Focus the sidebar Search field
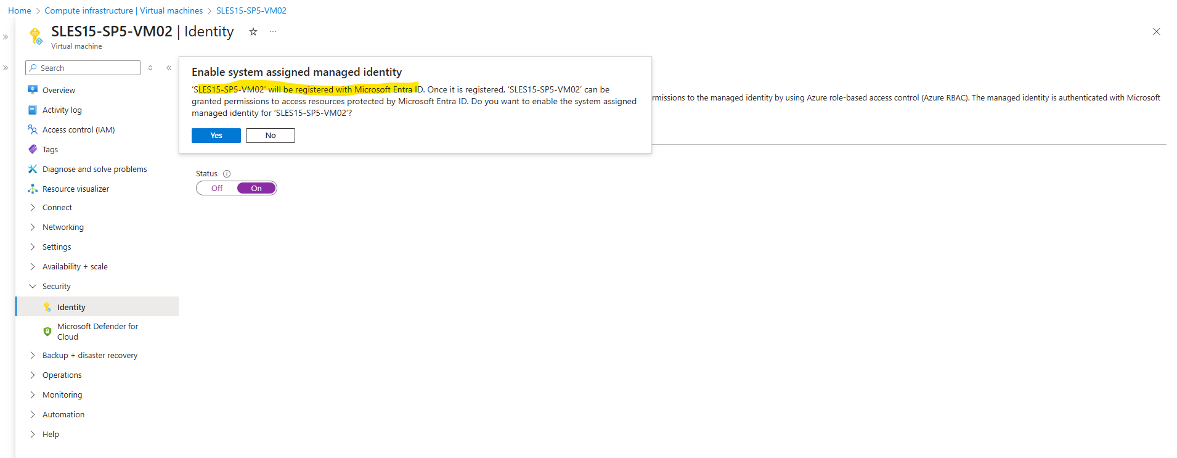Viewport: 1177px width, 458px height. (83, 68)
